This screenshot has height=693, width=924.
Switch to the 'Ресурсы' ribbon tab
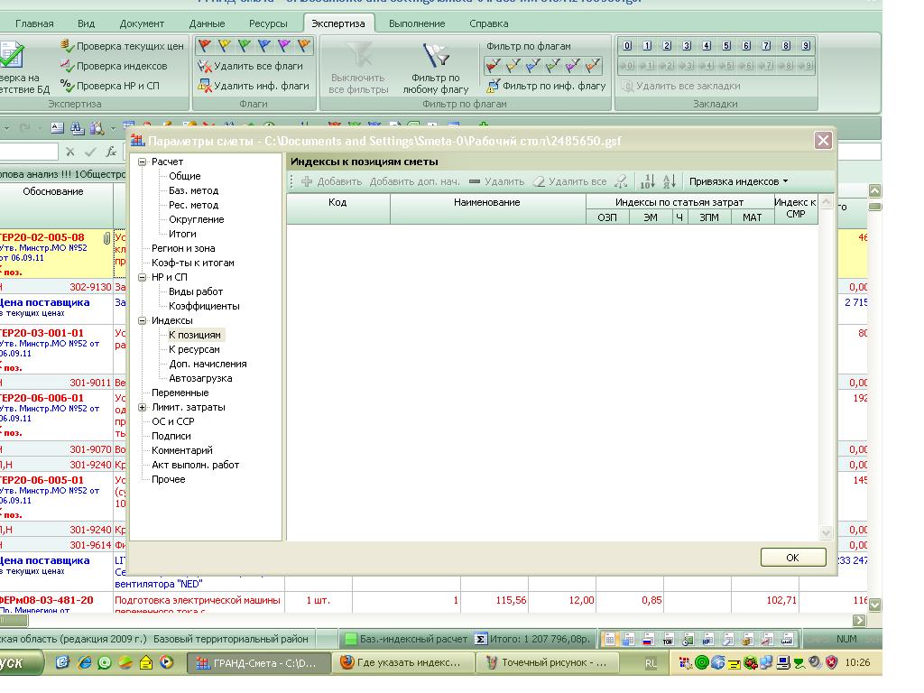coord(268,23)
